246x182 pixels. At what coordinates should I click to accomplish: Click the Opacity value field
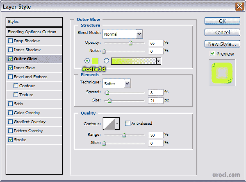[x=156, y=43]
